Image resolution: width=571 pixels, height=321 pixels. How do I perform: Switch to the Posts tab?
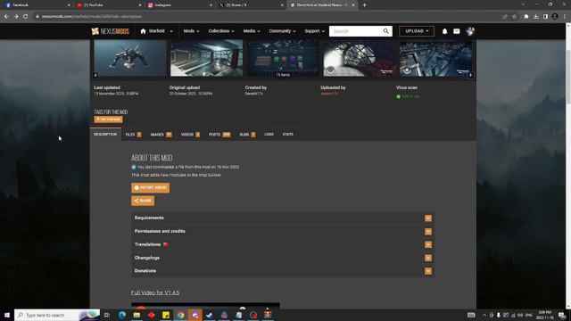pos(219,135)
